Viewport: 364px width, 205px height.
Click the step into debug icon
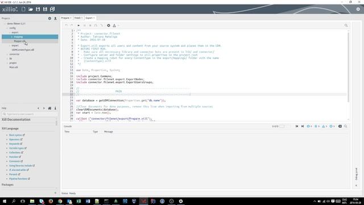coord(101,25)
